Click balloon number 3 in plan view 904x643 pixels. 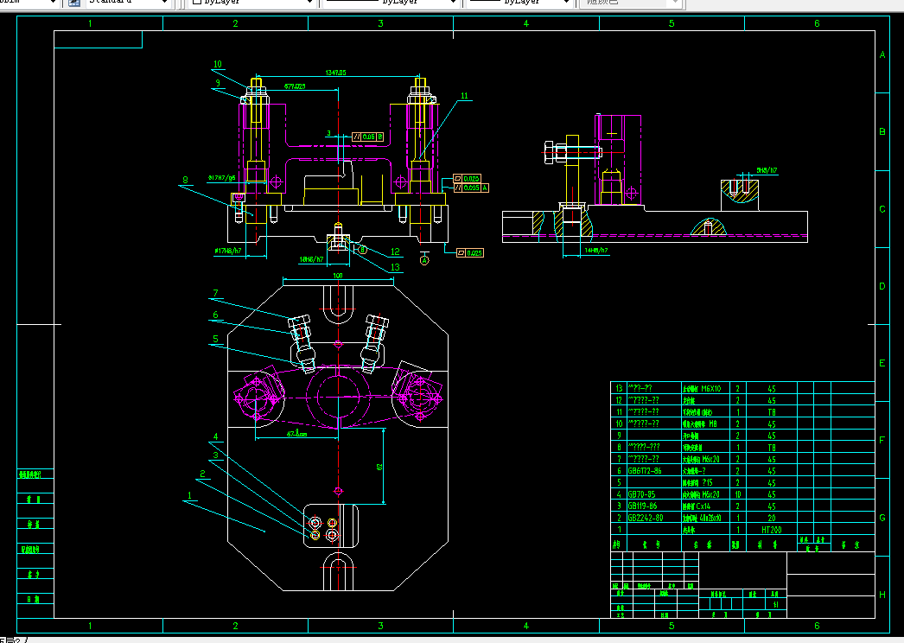pyautogui.click(x=215, y=455)
